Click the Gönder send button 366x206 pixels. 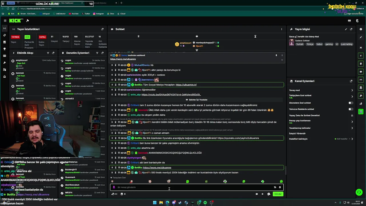click(278, 194)
